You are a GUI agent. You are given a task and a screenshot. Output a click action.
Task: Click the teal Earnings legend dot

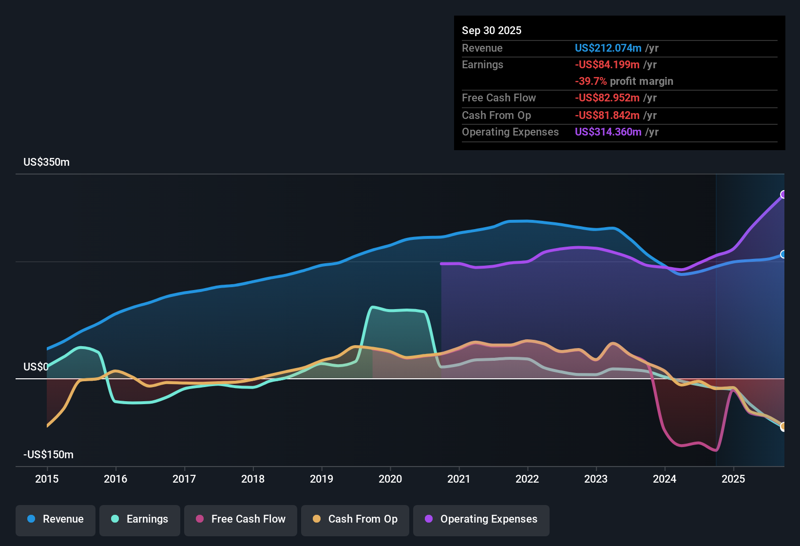click(115, 519)
